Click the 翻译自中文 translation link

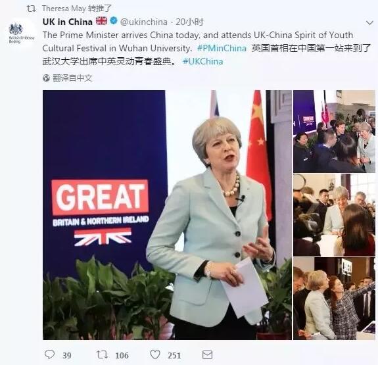[72, 78]
